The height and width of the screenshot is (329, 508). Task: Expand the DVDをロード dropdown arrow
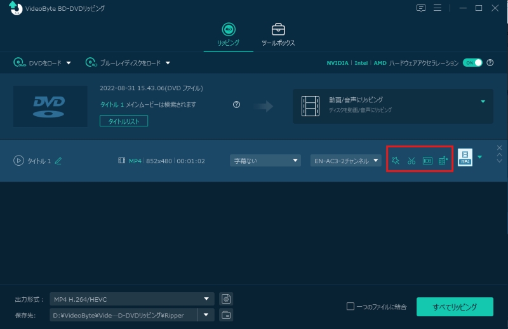pyautogui.click(x=69, y=63)
